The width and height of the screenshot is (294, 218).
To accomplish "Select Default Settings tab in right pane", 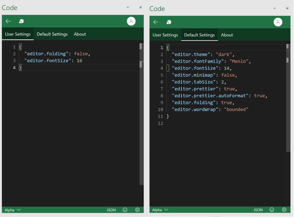I will 199,35.
